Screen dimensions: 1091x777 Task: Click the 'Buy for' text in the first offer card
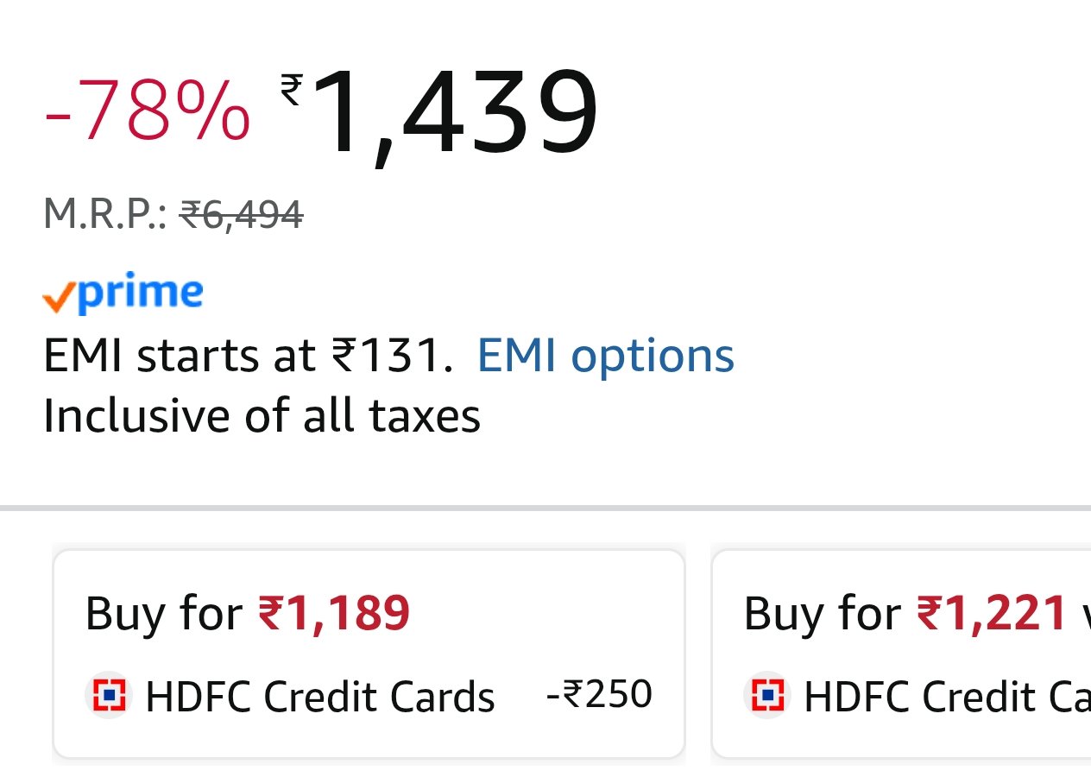pos(163,614)
